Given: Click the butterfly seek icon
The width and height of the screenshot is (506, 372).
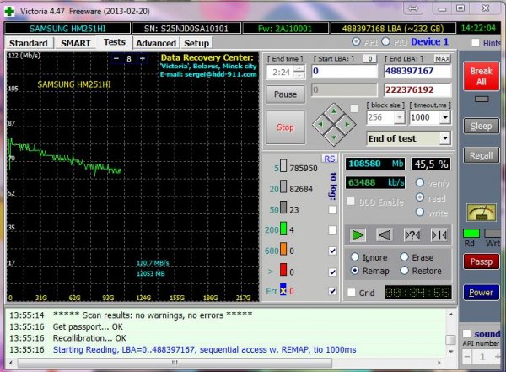Looking at the screenshot, I should click(439, 234).
